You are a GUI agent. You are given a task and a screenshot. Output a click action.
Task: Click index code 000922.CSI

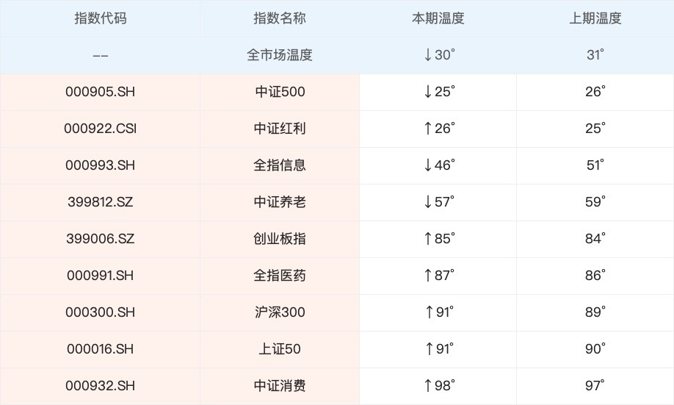coord(101,129)
